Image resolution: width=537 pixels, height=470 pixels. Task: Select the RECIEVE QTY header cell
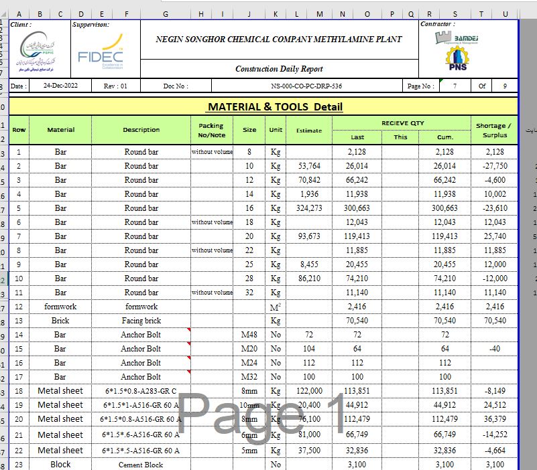coord(403,123)
